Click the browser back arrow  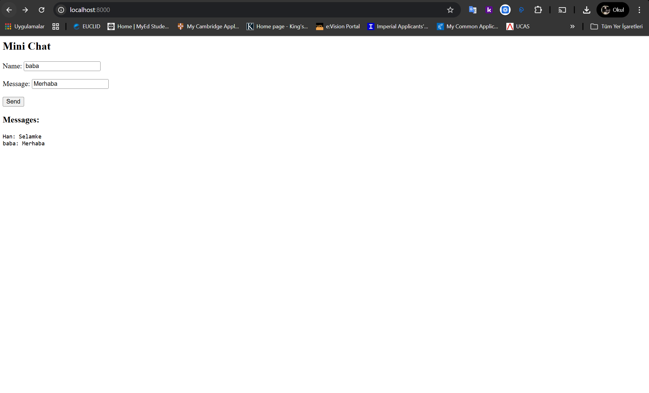(9, 10)
